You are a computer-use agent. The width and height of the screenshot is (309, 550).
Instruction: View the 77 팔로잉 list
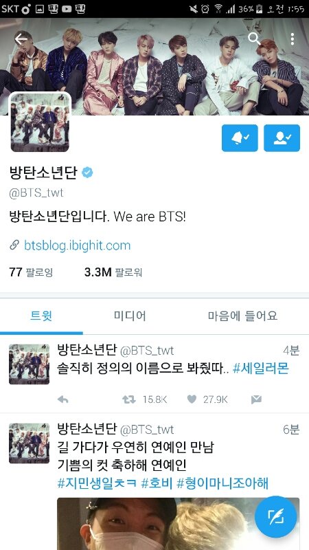tap(31, 272)
